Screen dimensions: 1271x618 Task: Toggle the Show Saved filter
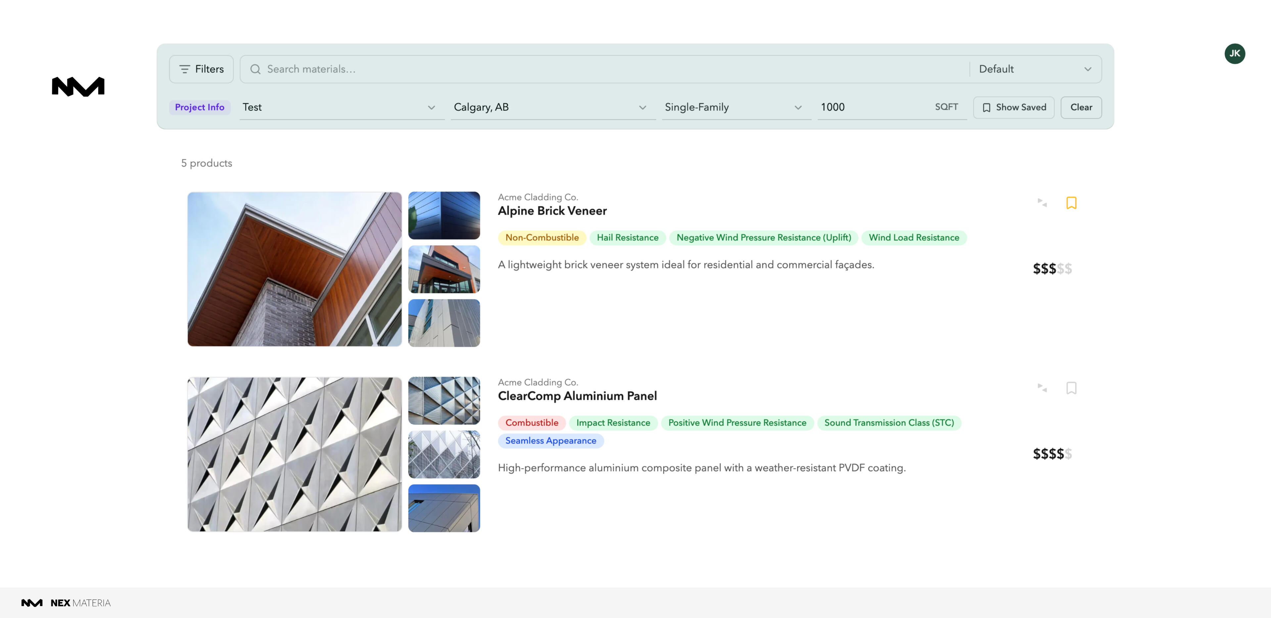pyautogui.click(x=1013, y=107)
